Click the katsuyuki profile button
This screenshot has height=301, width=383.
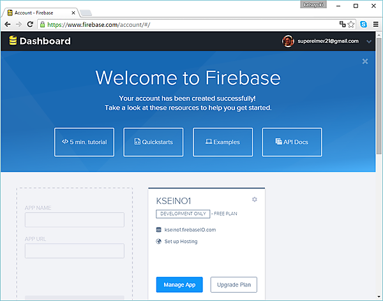point(313,4)
